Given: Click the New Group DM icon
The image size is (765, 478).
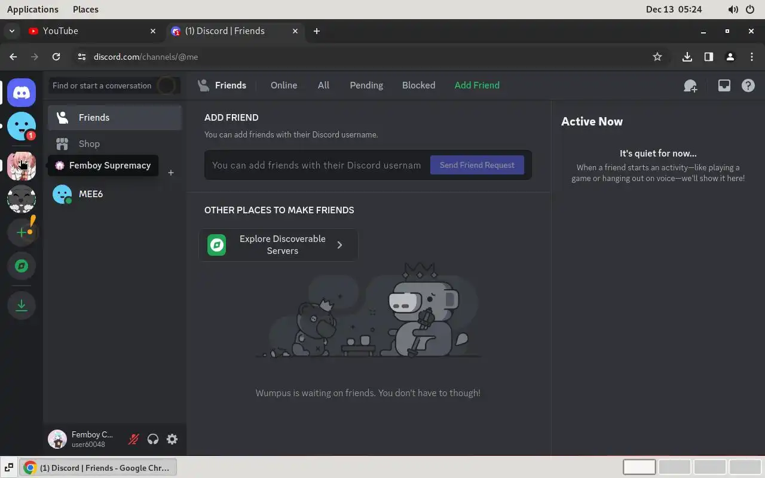Looking at the screenshot, I should point(690,85).
